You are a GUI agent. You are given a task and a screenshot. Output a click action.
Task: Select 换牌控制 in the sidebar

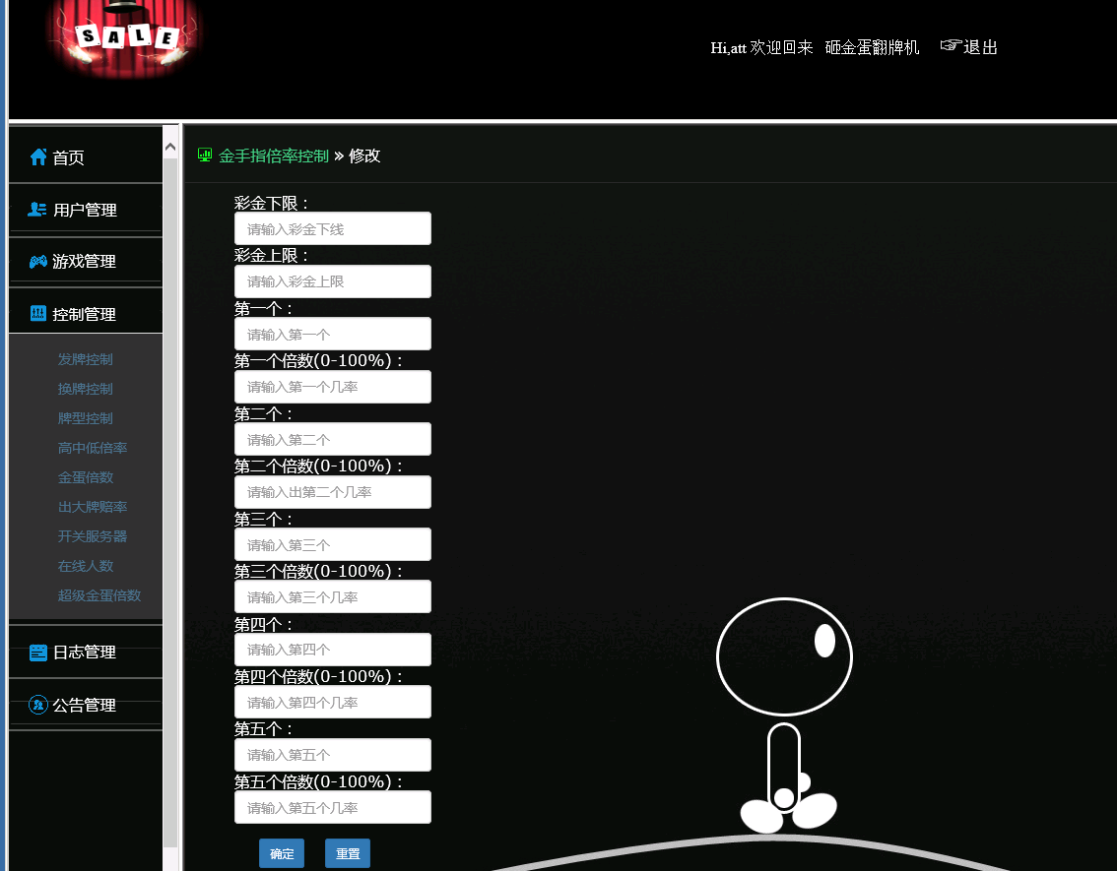coord(85,389)
